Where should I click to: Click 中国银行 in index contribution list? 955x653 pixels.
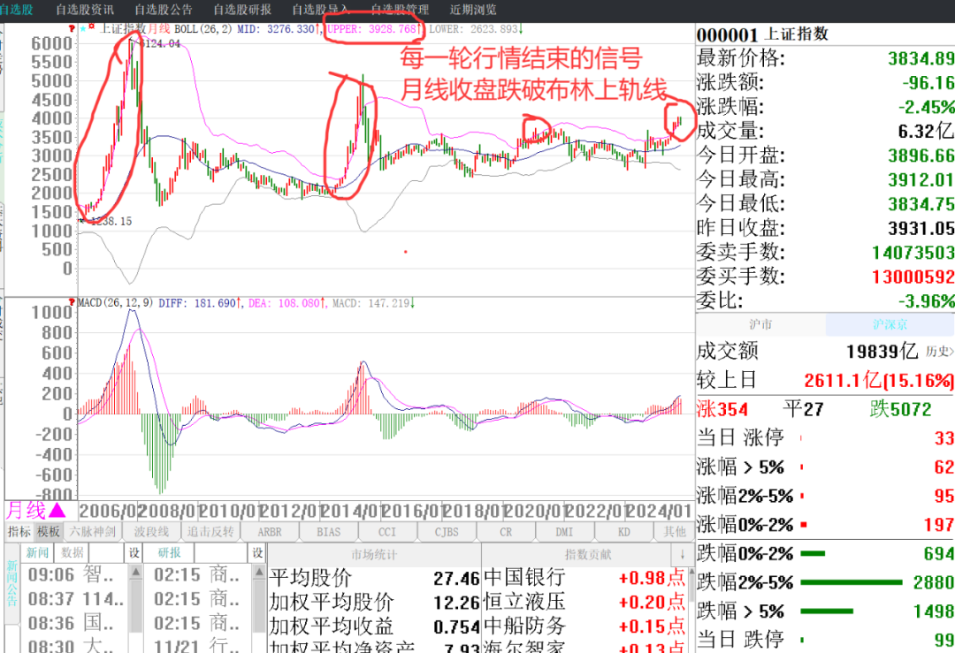tap(524, 577)
